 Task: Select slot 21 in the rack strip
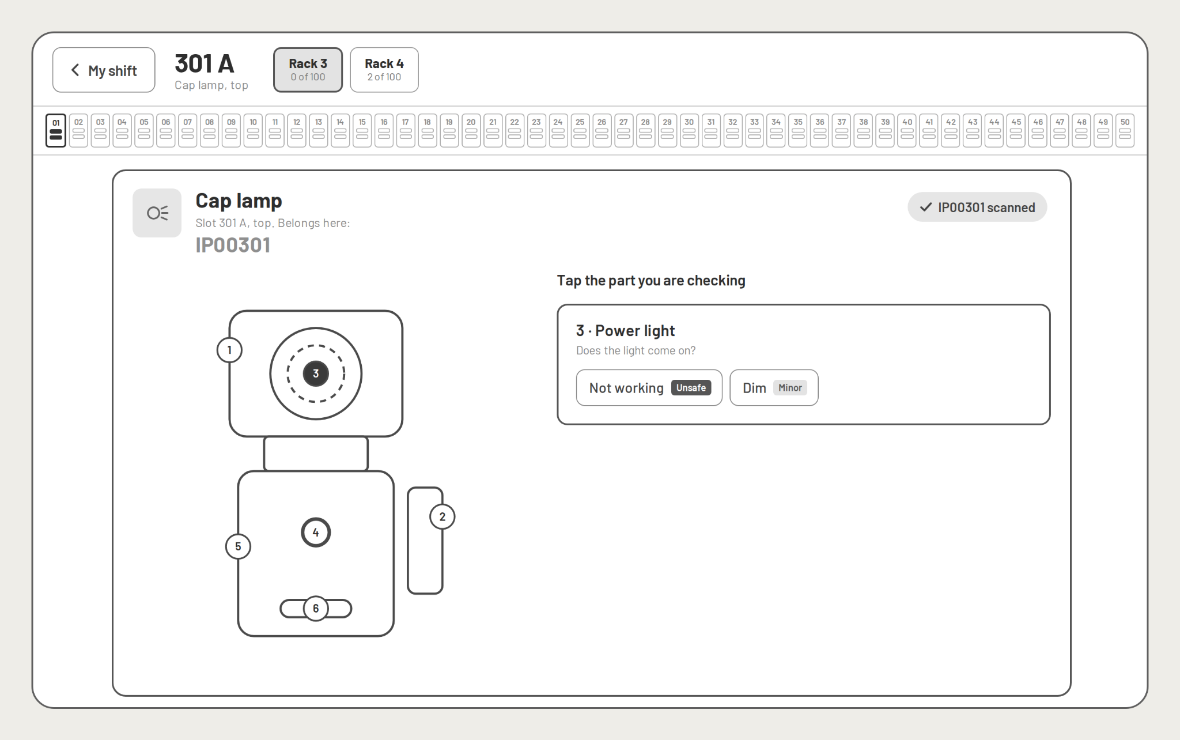(x=493, y=130)
